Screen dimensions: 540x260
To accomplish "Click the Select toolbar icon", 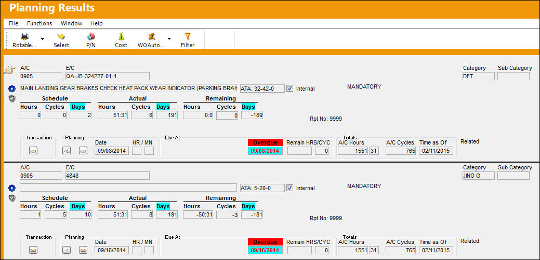I will [61, 36].
